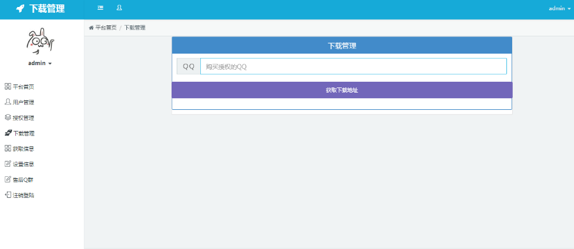Toggle the sidebar with the hamburger icon
Image resolution: width=574 pixels, height=249 pixels.
pyautogui.click(x=100, y=8)
